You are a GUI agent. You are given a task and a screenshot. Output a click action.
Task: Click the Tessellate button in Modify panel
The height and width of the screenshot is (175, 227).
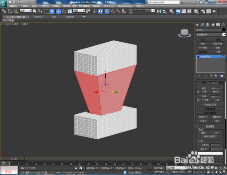coord(204,88)
